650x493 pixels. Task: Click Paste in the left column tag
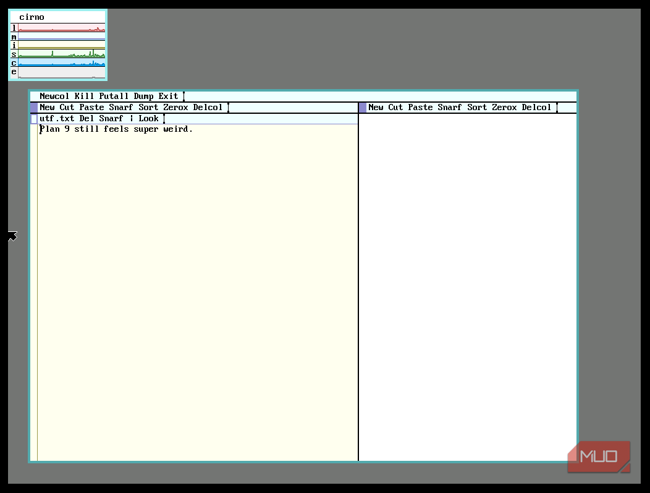[91, 108]
